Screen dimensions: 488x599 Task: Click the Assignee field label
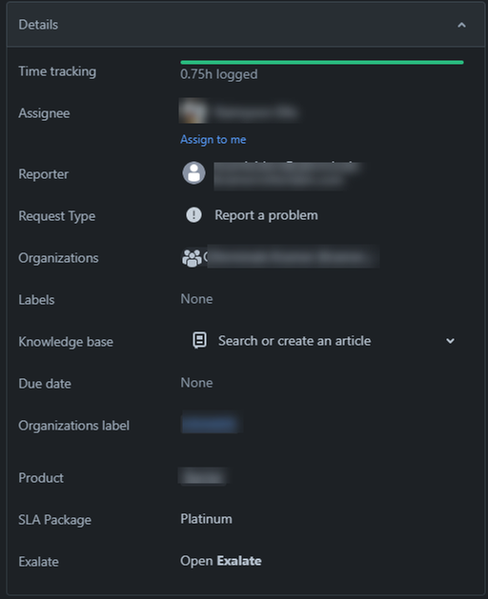pos(44,113)
